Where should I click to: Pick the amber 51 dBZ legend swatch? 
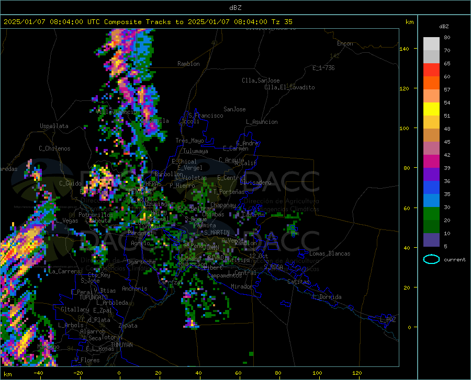[x=431, y=122]
